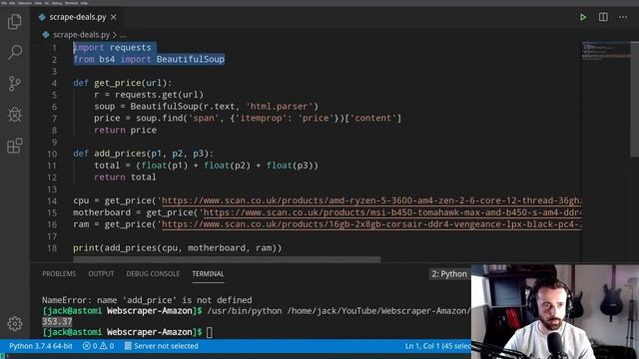Image resolution: width=639 pixels, height=359 pixels.
Task: Click the editor horizontal scrollbar below the code
Action: [x=227, y=259]
